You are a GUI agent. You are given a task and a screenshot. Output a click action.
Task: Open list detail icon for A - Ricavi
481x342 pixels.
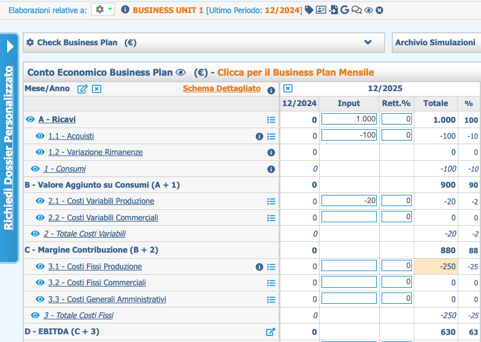[x=271, y=120]
